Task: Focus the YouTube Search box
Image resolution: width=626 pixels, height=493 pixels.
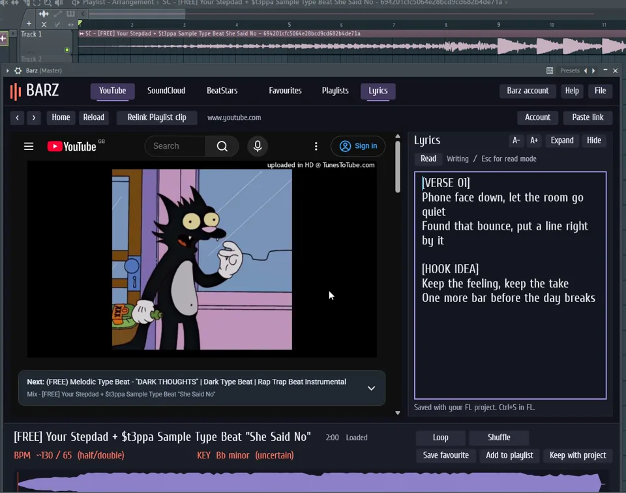Action: click(175, 146)
